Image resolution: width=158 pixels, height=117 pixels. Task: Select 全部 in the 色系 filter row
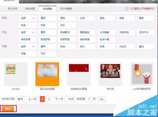click(27, 18)
